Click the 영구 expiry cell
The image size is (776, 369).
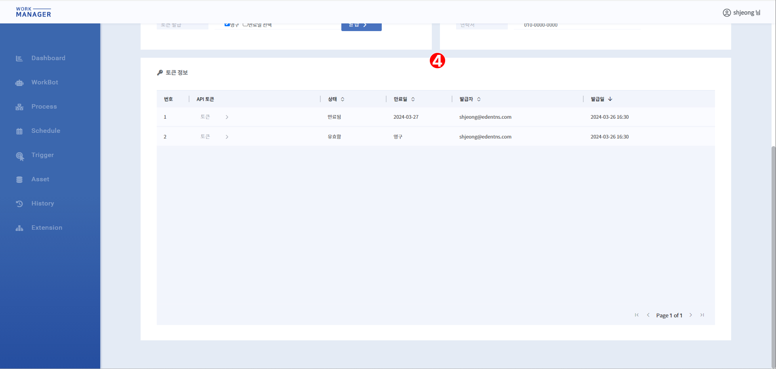398,137
